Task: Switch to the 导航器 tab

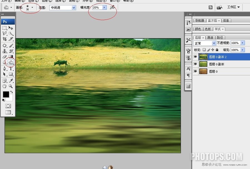Action: (199, 21)
